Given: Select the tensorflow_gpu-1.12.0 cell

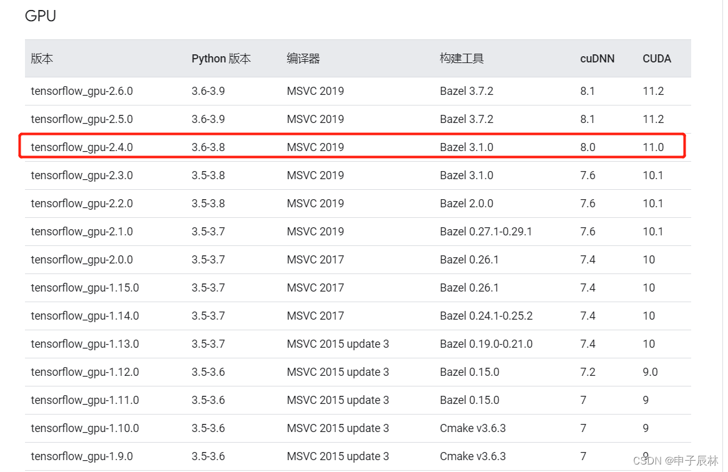Looking at the screenshot, I should 85,371.
